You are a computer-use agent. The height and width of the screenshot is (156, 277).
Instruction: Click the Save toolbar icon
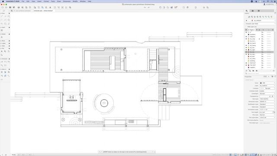coord(10,7)
